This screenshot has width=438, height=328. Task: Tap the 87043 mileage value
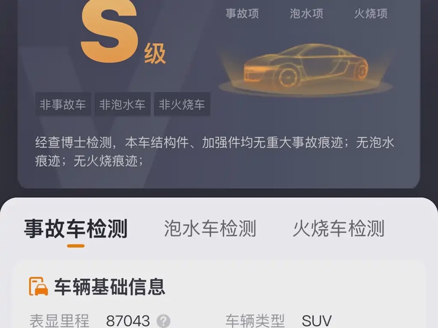coord(128,321)
